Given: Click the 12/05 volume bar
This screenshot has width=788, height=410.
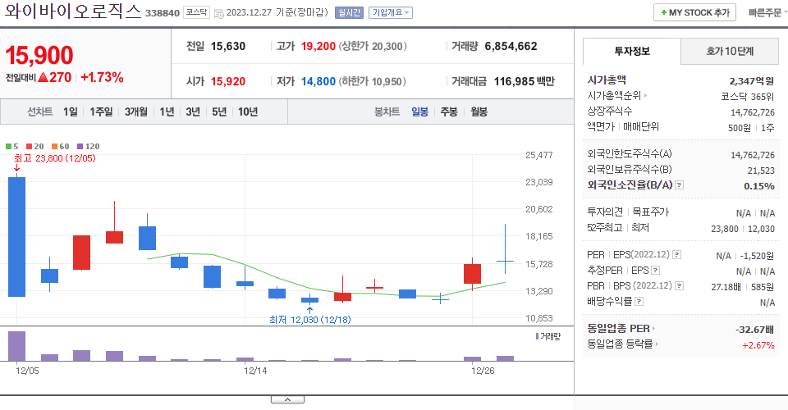Looking at the screenshot, I should [16, 346].
